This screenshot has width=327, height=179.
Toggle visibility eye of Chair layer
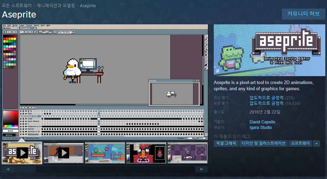pos(21,119)
